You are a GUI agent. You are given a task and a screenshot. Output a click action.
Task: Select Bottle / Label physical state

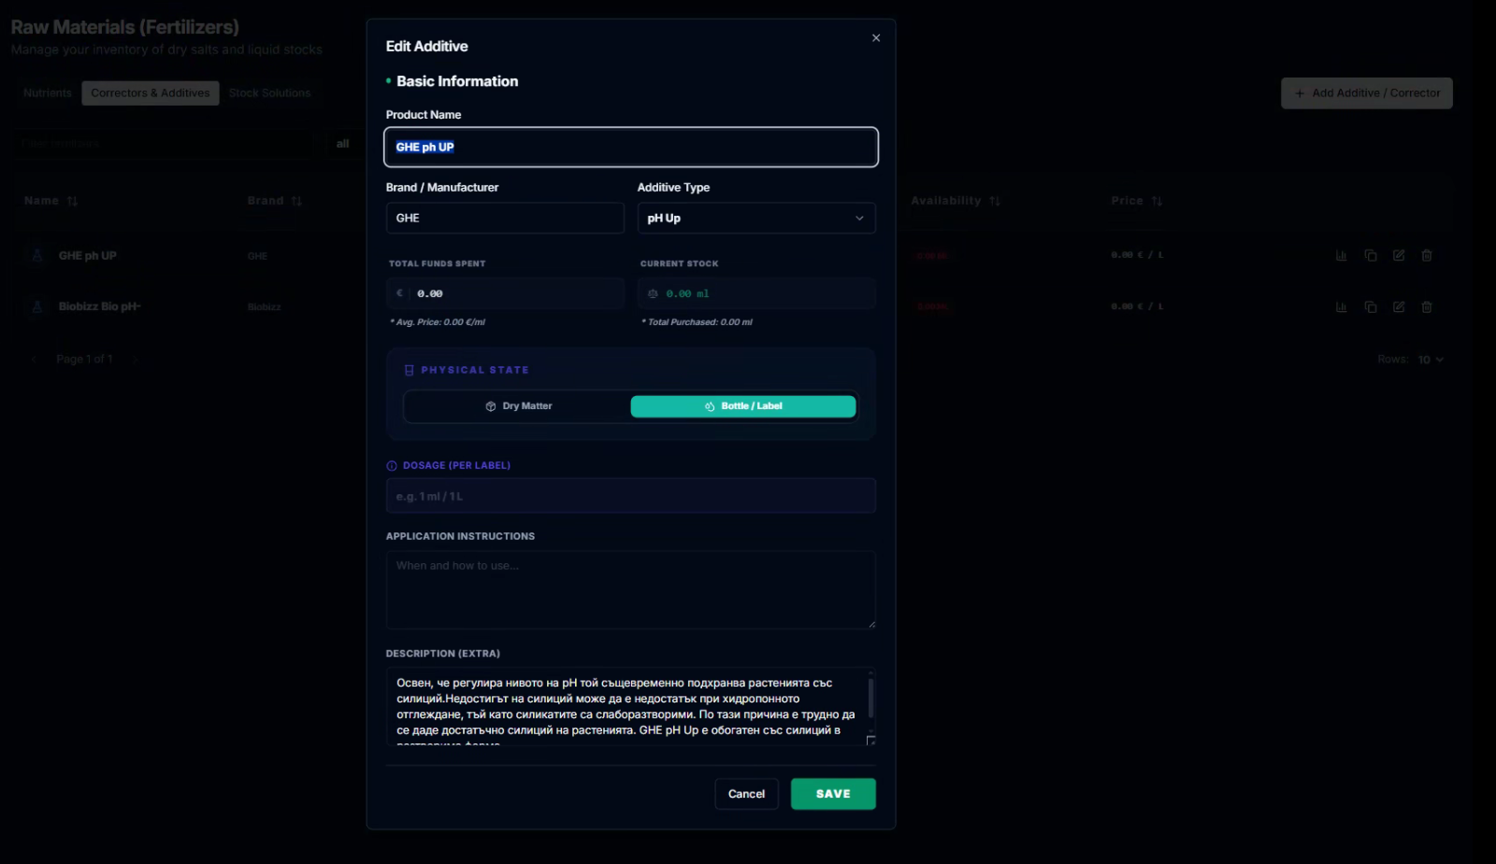[743, 406]
